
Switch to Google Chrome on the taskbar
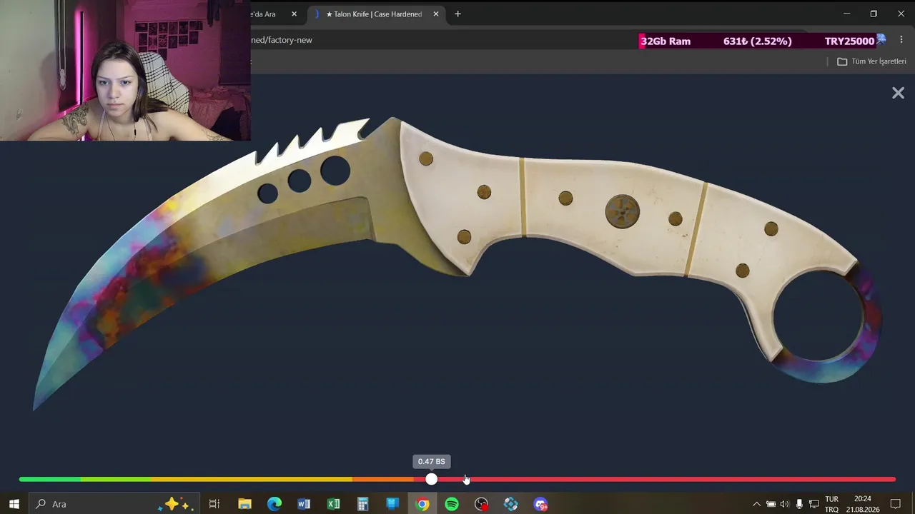(x=422, y=504)
